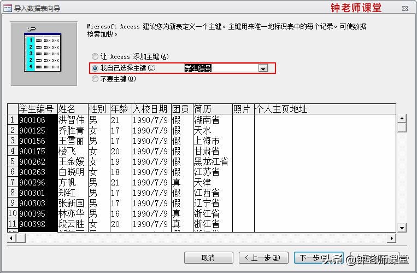Close the import wizard dialog
Screen dimensions: 417x273
coord(405,8)
